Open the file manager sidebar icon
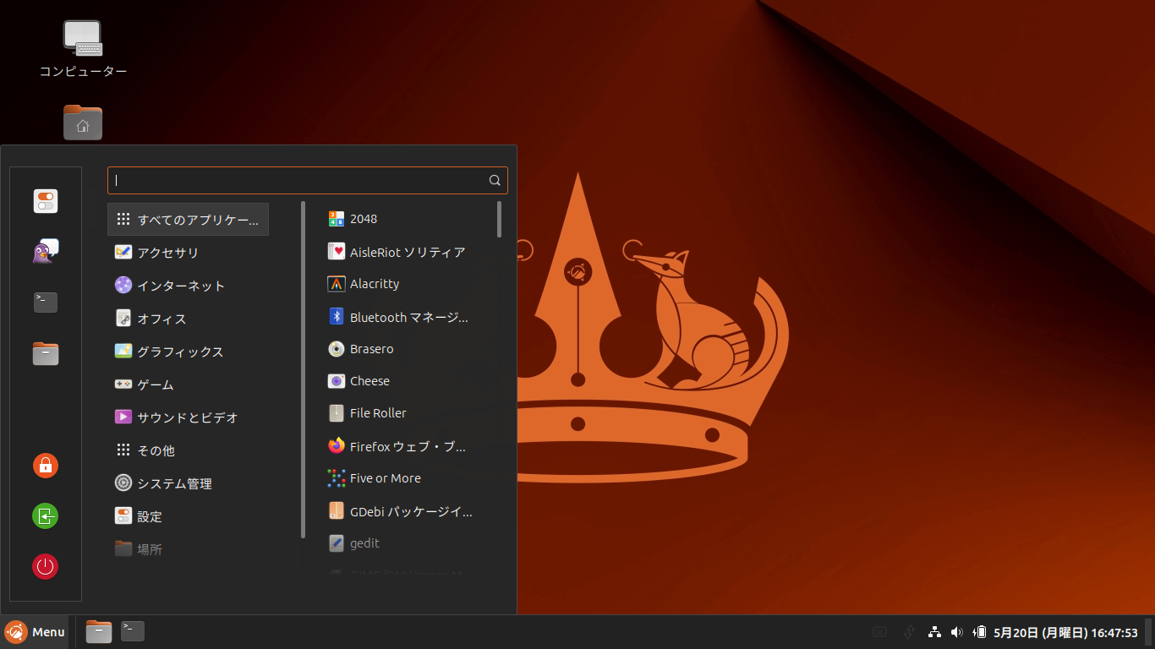The image size is (1155, 649). point(45,353)
